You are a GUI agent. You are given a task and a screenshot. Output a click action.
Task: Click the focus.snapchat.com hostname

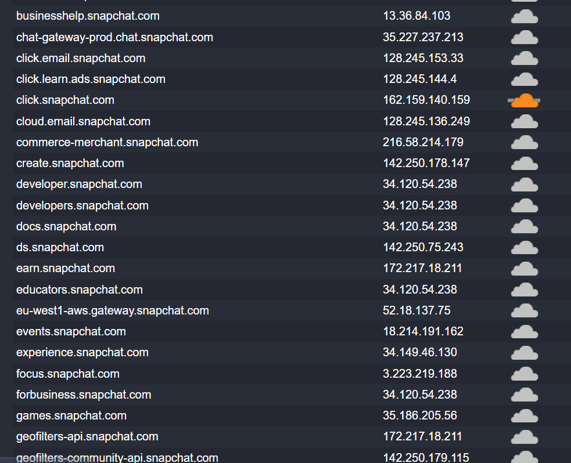(68, 374)
